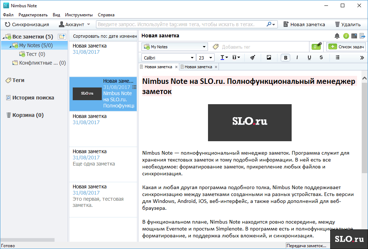Click the search magnifier dropdown icon
The height and width of the screenshot is (249, 368).
pos(271,24)
